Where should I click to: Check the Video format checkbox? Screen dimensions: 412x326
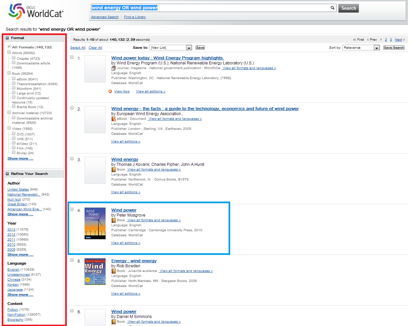9,128
